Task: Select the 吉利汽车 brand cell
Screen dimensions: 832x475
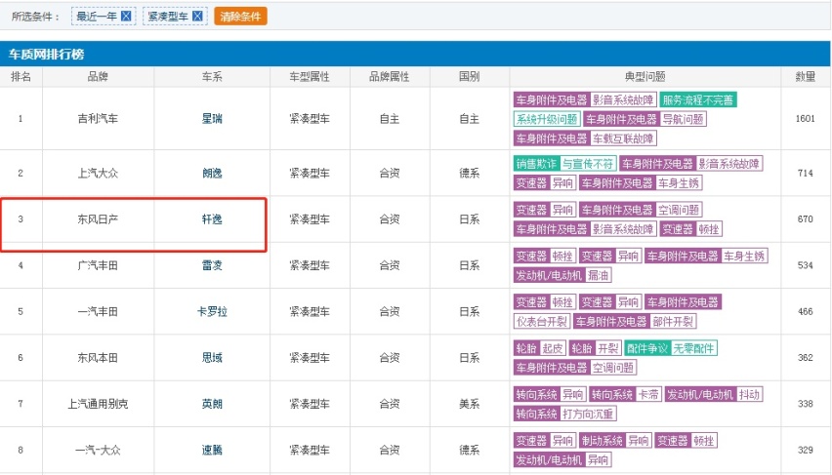Action: [x=98, y=119]
